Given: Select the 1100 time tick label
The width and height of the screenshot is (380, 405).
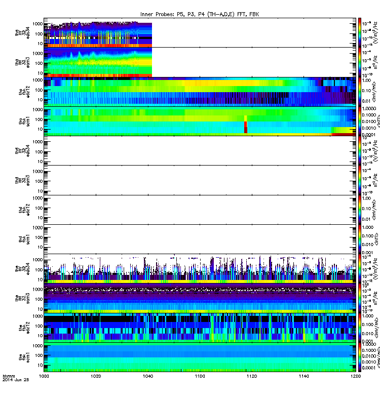Looking at the screenshot, I should 200,376.
